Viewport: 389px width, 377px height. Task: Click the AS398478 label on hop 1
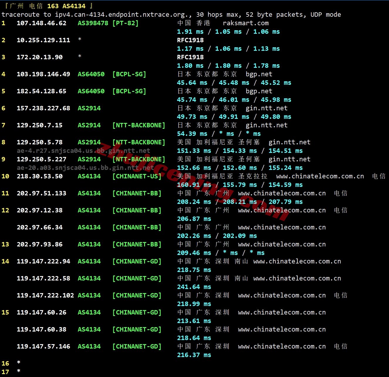[x=93, y=23]
